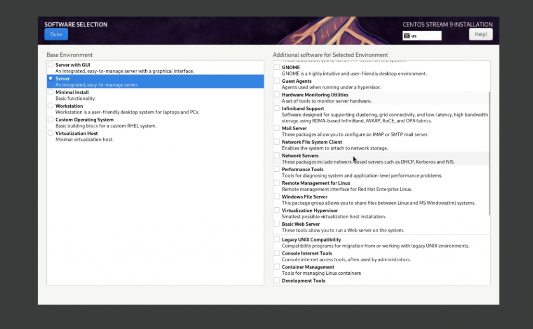Screen dimensions: 533x329
Task: Click 'Agents used when running under a hypervisor.'
Action: [x=332, y=87]
